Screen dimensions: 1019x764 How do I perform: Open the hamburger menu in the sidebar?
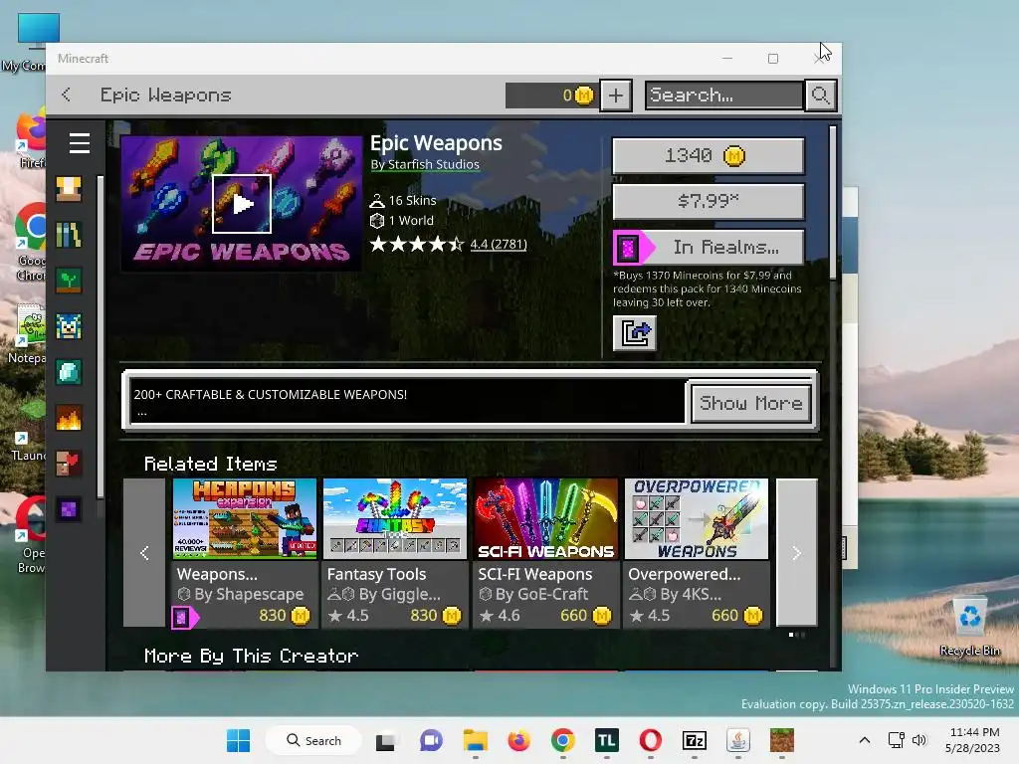[80, 143]
